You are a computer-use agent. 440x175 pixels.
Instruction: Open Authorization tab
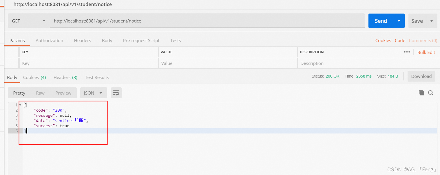coord(49,41)
